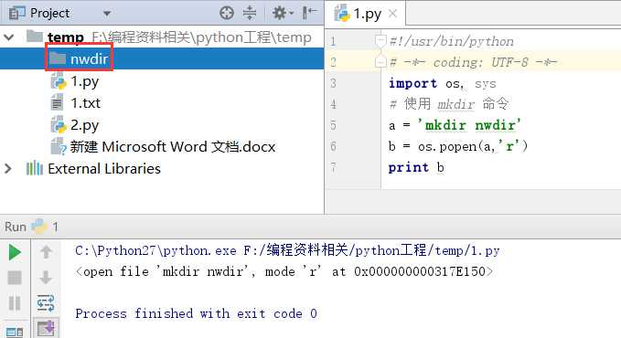Screen dimensions: 621x338
Task: Open the F:/编程资料相关/python工程/temp/1.py path link
Action: (371, 250)
